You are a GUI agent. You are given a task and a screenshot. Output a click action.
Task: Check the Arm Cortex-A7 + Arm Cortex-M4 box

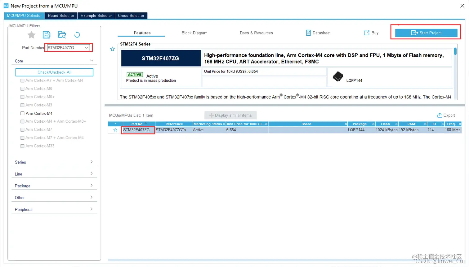coord(22,81)
